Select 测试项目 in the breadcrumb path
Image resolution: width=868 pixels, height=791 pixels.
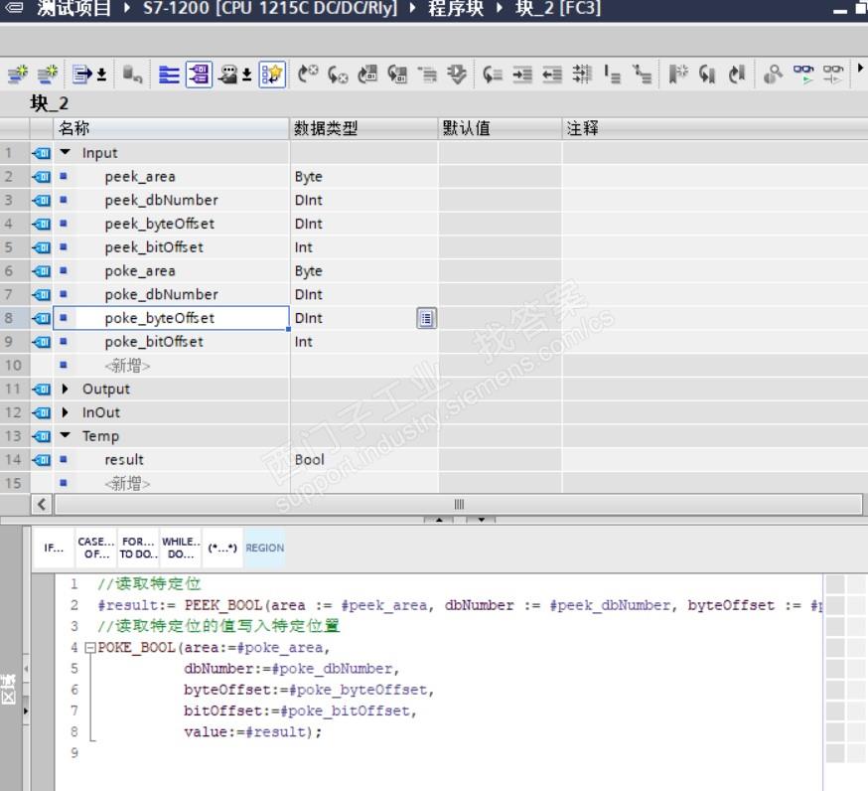tap(73, 9)
